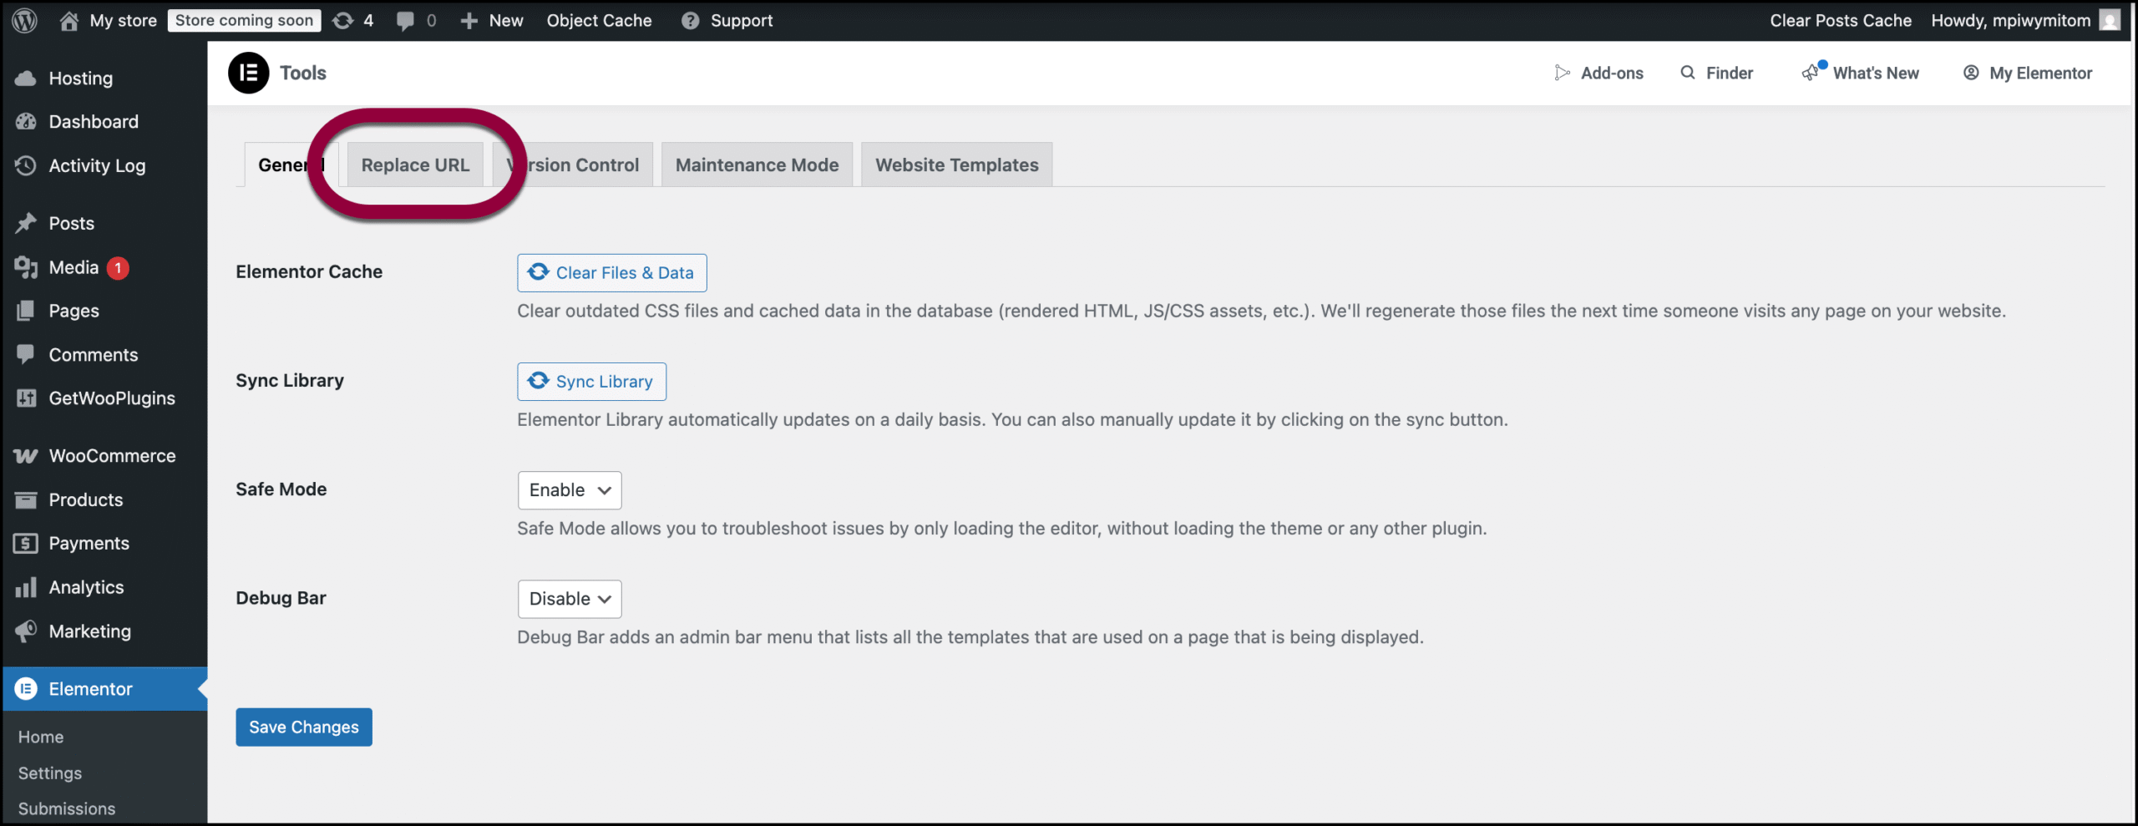This screenshot has height=826, width=2138.
Task: Click the Finder magnifier icon
Action: click(x=1688, y=73)
